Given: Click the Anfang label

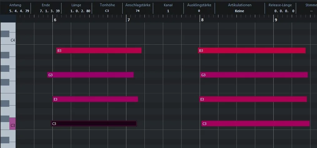Looking at the screenshot, I should pyautogui.click(x=15, y=5).
